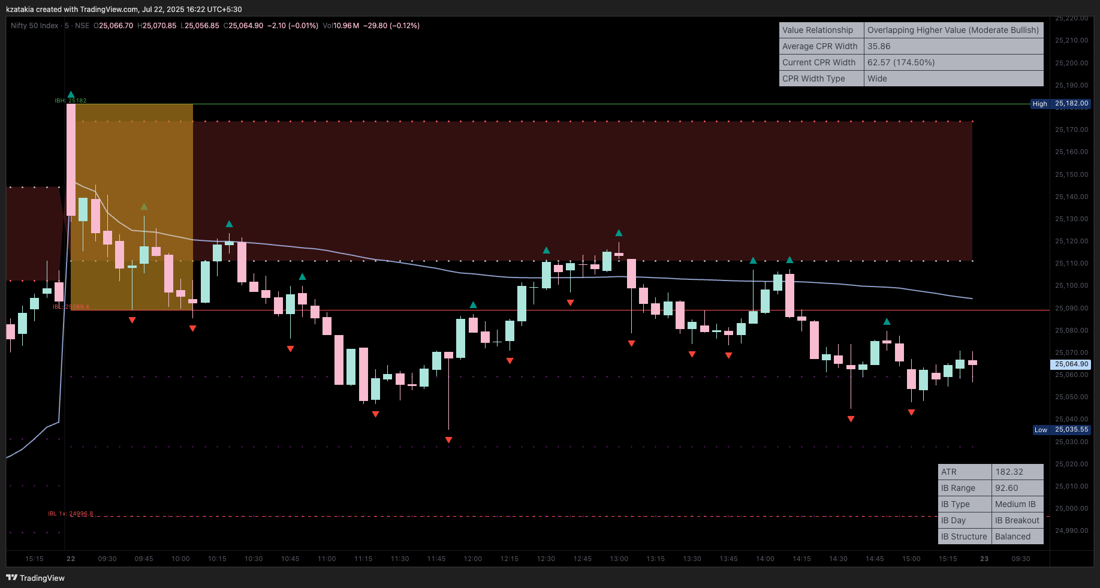Viewport: 1100px width, 588px height.
Task: Click the 35.86 average width value
Action: pos(954,46)
